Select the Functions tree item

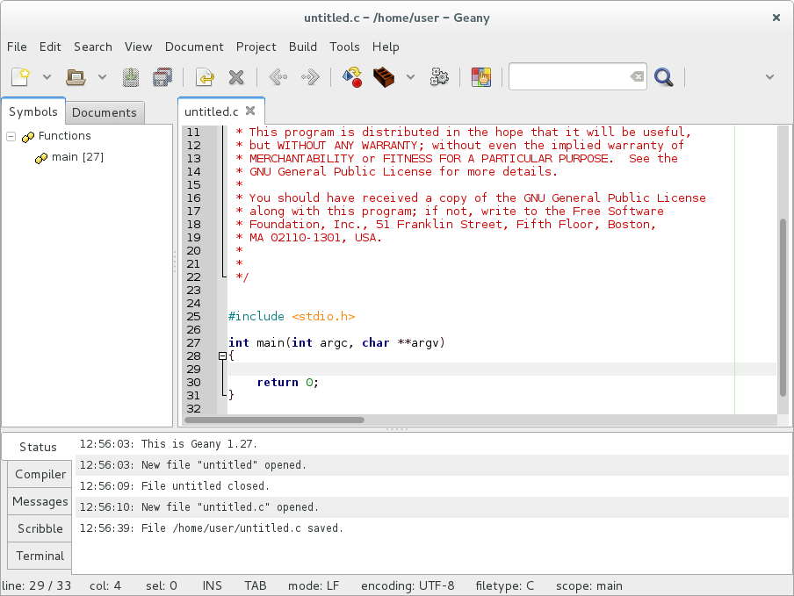(x=64, y=135)
